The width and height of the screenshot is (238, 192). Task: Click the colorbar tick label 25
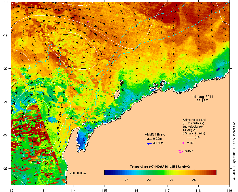(194, 180)
